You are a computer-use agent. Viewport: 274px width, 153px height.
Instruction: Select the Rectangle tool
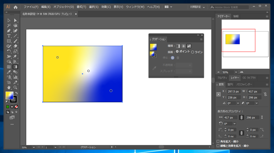tap(9, 41)
